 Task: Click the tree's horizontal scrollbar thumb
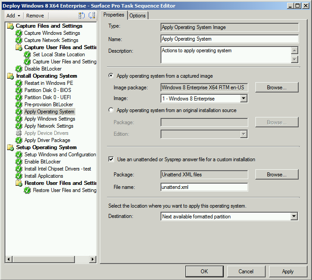pos(43,259)
